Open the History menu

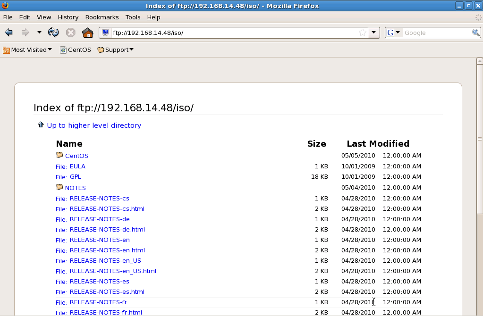click(68, 17)
